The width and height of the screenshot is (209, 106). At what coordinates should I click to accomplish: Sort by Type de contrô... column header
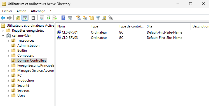[x=131, y=26]
